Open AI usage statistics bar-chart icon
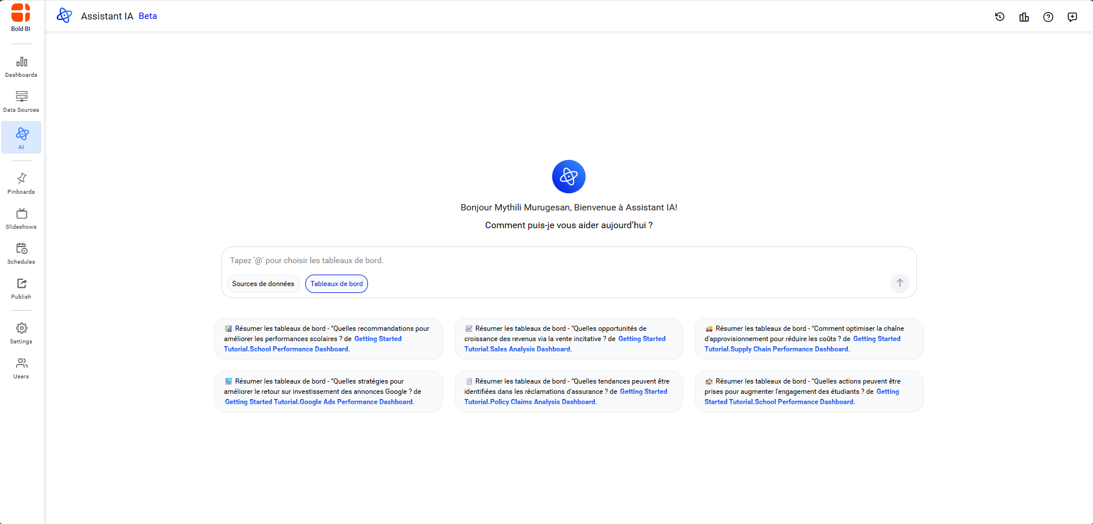The width and height of the screenshot is (1093, 524). (1024, 17)
